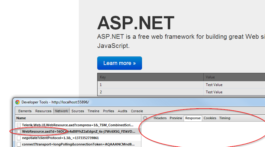Click the Value column header in the grid
Screen dimensions: 265x147
[234, 77]
